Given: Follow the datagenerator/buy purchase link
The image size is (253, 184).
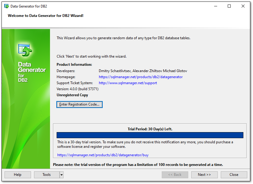Looking at the screenshot, I should pyautogui.click(x=103, y=155).
